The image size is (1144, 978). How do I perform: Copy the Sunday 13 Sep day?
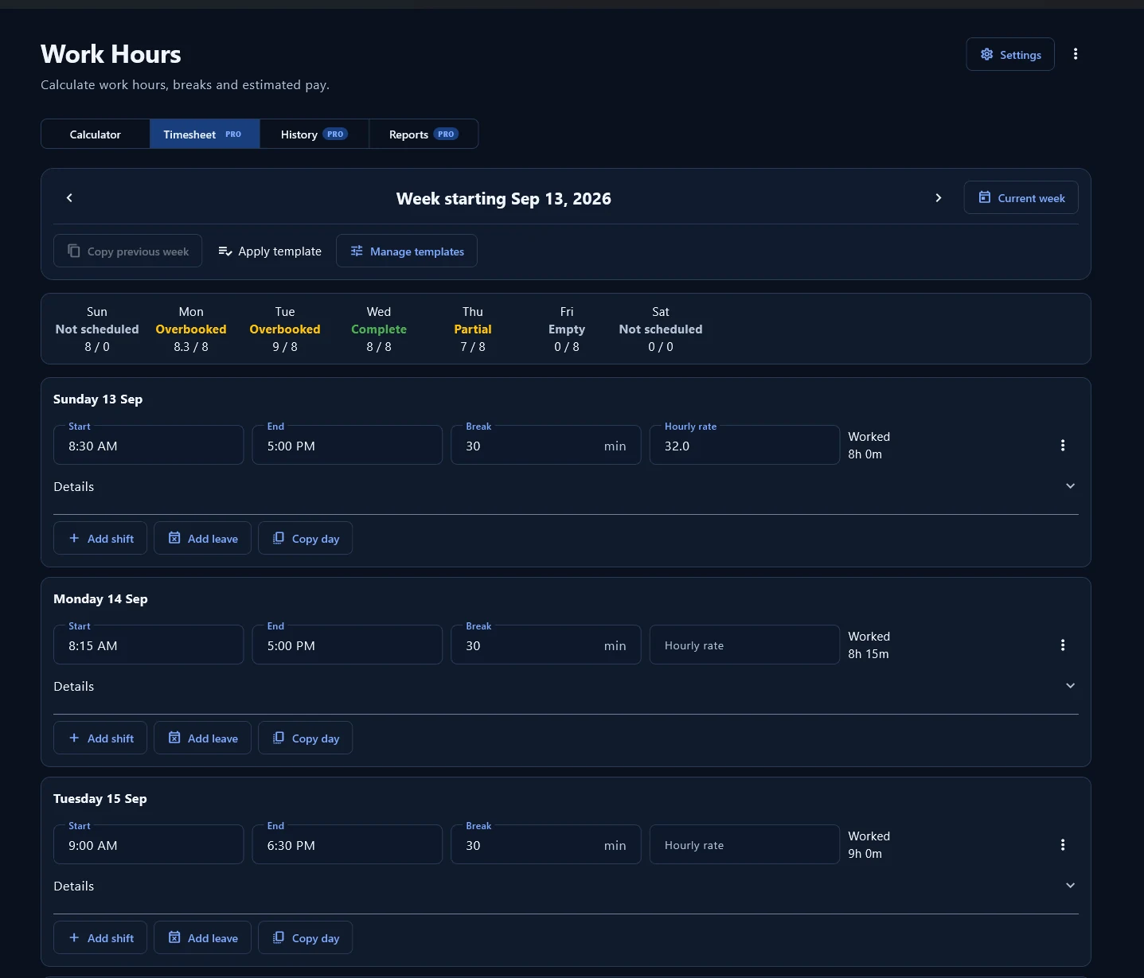(305, 538)
